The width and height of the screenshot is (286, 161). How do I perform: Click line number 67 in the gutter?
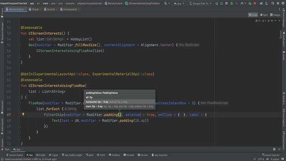point(9,114)
